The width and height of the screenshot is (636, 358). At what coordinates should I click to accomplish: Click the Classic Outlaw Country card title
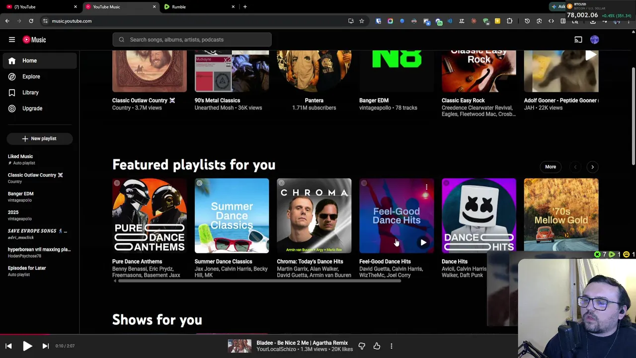coord(144,100)
